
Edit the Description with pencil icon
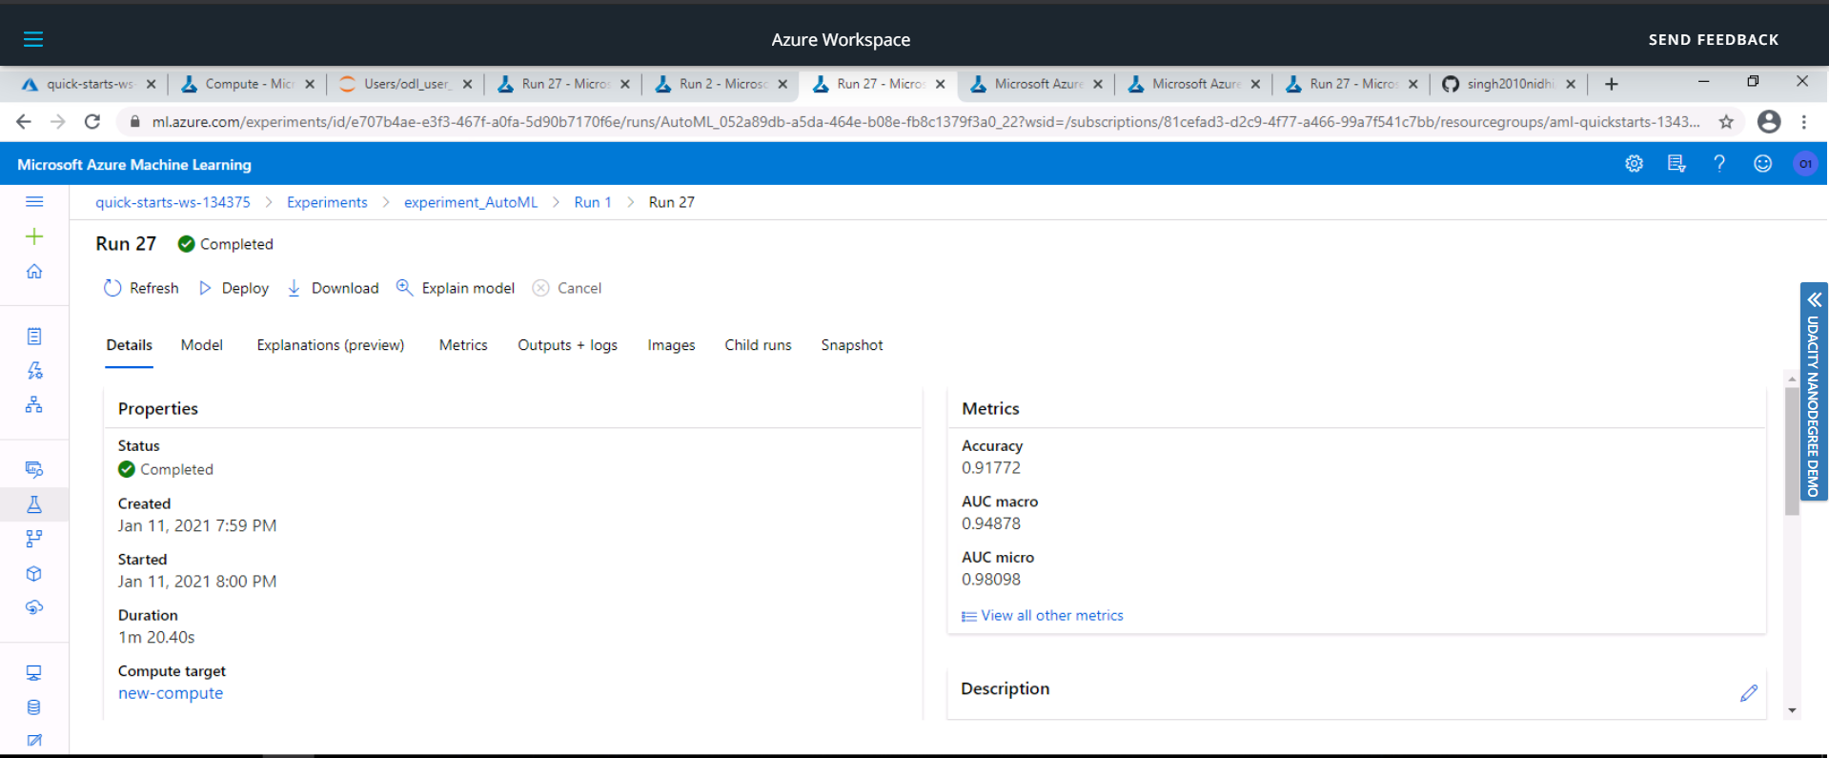pyautogui.click(x=1748, y=693)
